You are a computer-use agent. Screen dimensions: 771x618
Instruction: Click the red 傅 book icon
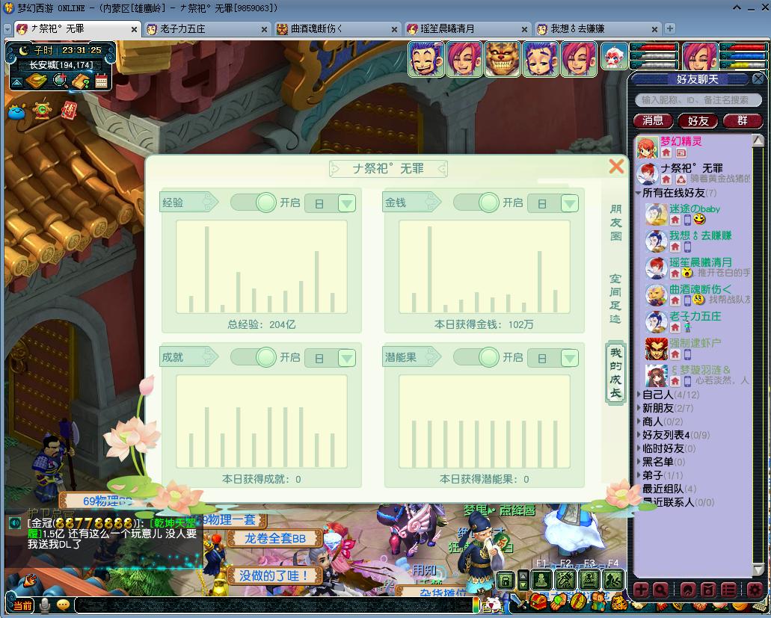[69, 110]
